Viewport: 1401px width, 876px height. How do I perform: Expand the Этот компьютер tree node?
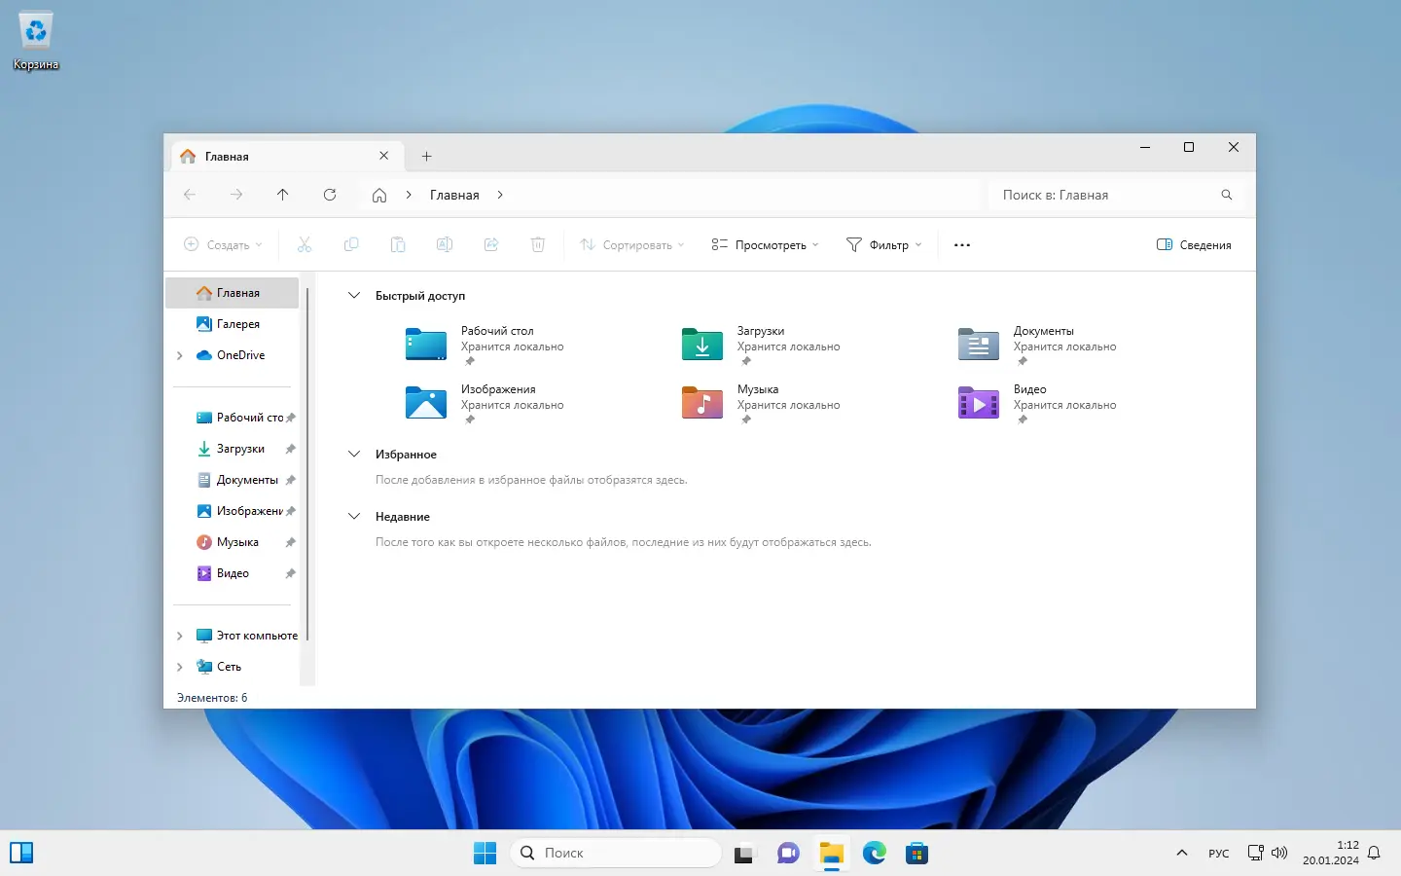(180, 636)
